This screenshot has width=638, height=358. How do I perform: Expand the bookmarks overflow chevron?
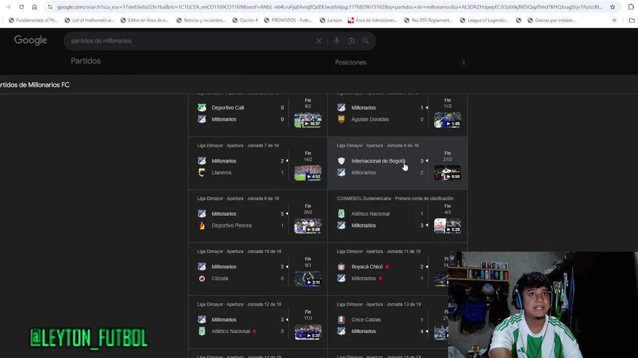(614, 20)
